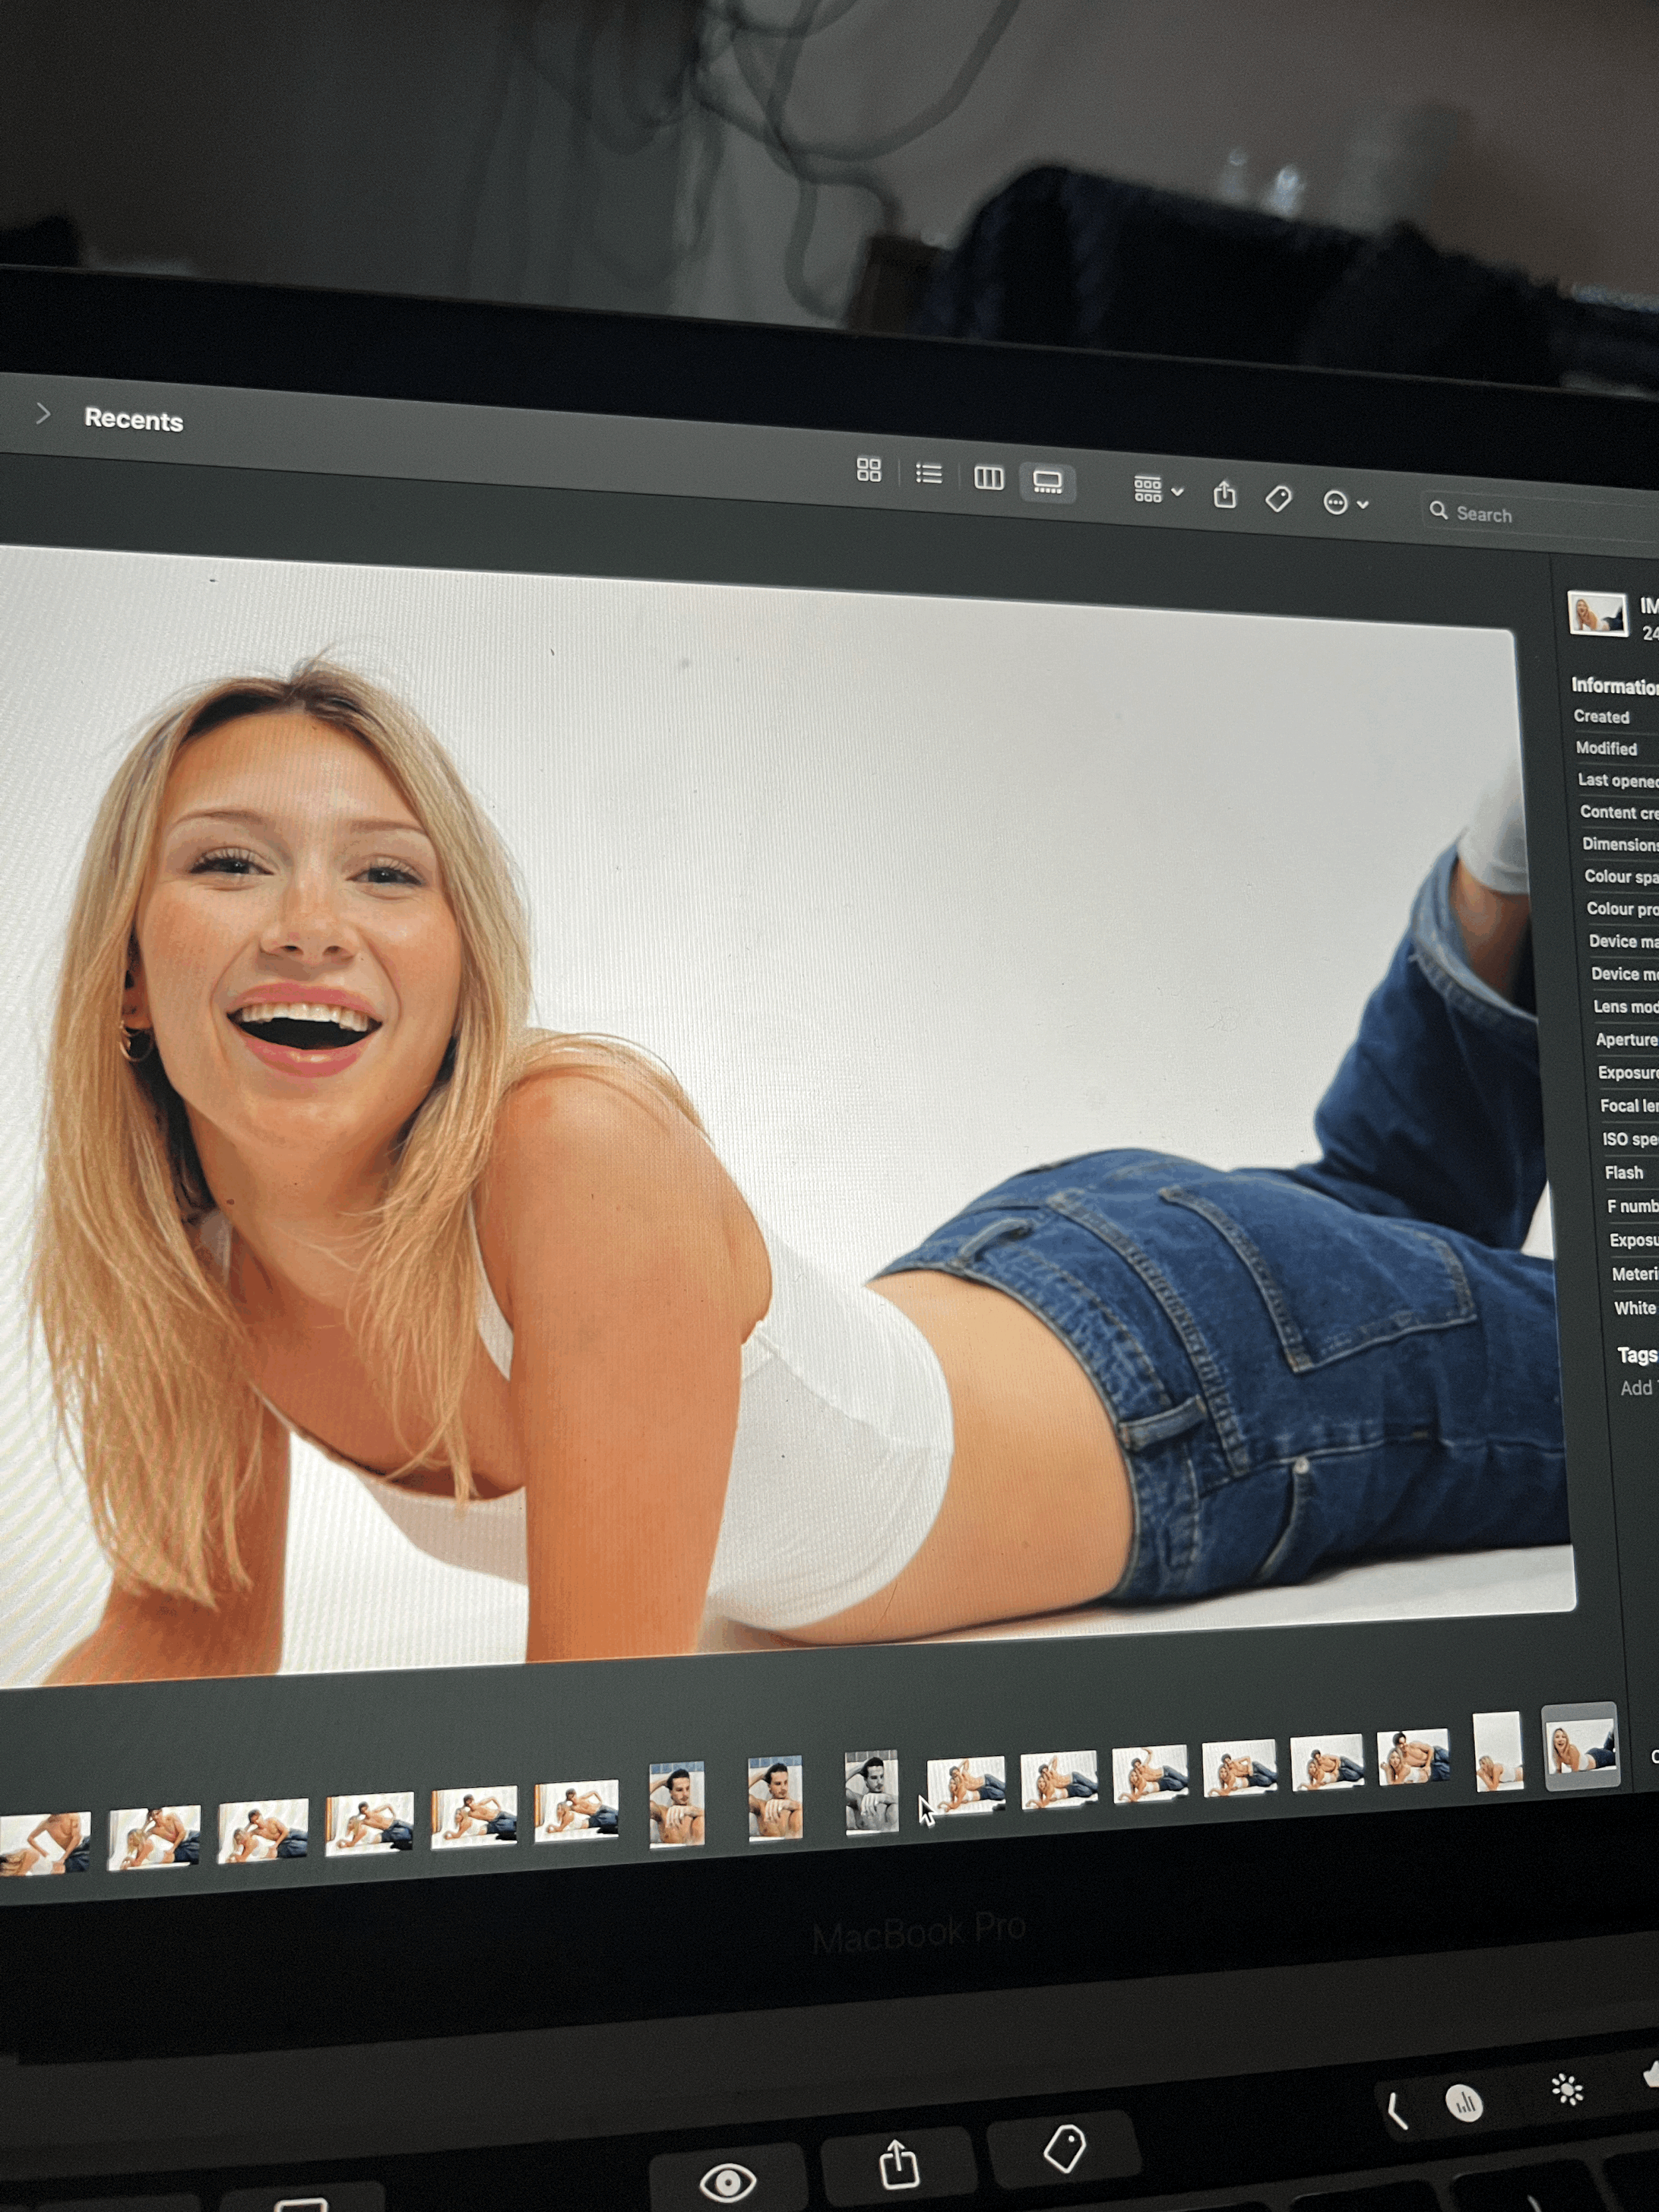
Task: Tap the Siri icon on Touch Bar
Action: (x=1464, y=2103)
